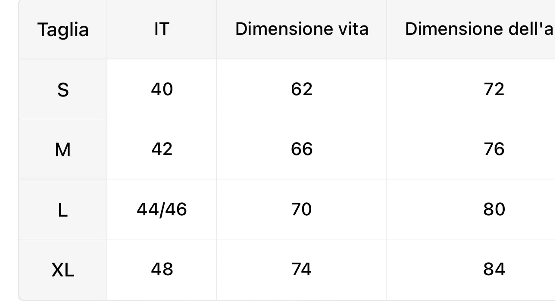Select the cell showing 84
This screenshot has height=301, width=556.
(x=494, y=269)
